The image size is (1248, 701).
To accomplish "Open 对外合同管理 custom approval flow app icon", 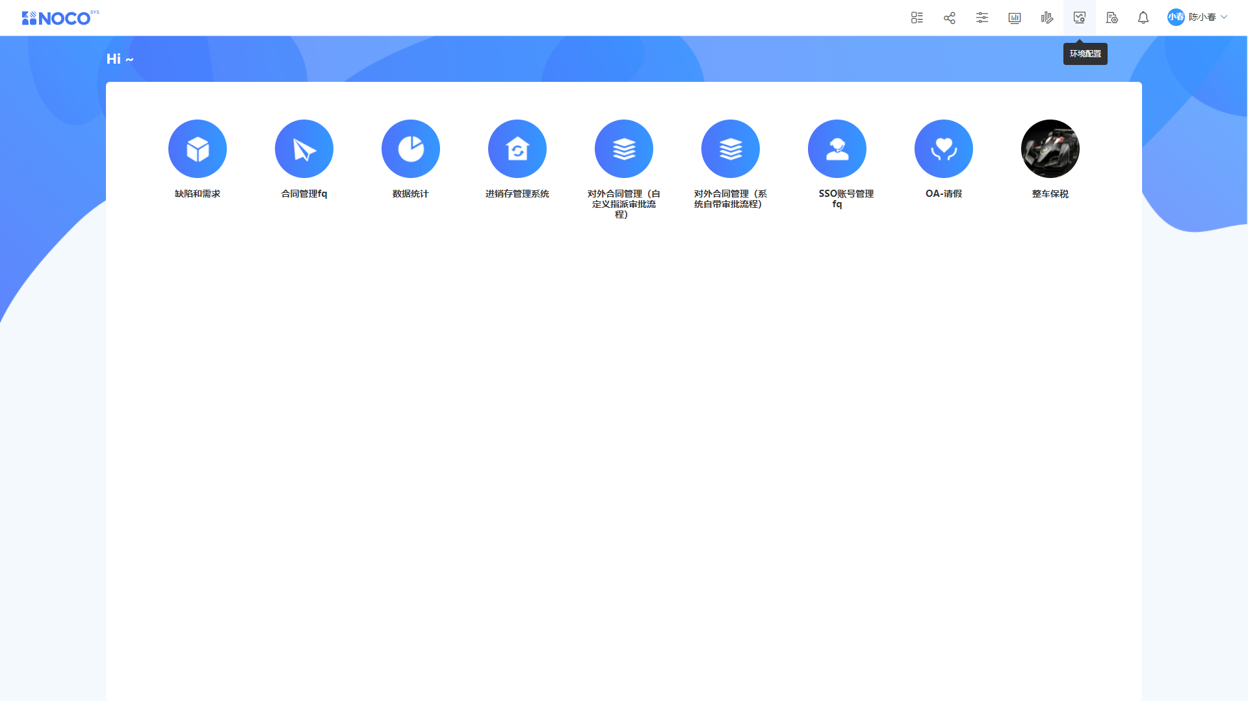I will (x=624, y=149).
